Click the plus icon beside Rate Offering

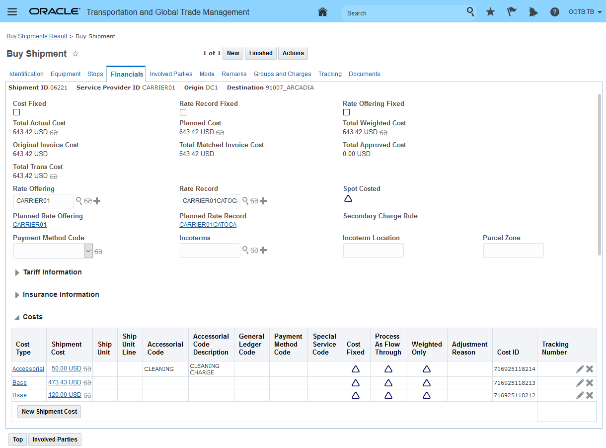coord(97,201)
